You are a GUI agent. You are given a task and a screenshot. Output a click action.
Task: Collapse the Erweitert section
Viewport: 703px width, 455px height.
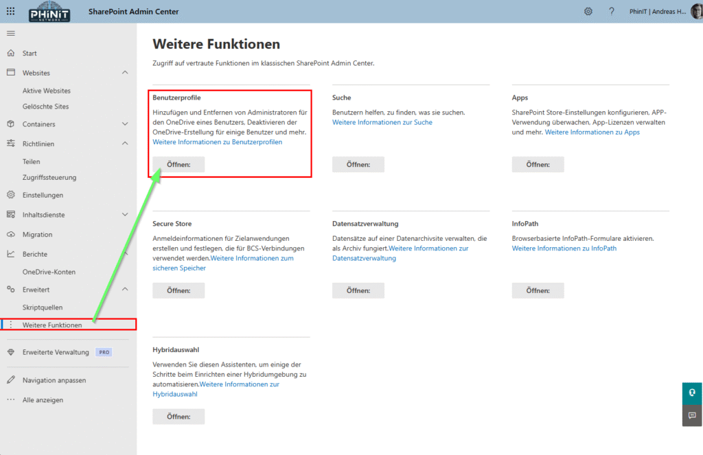pyautogui.click(x=126, y=289)
